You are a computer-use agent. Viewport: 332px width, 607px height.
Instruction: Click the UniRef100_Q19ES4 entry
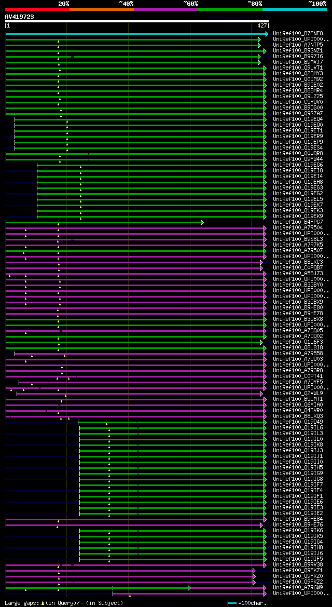click(298, 148)
